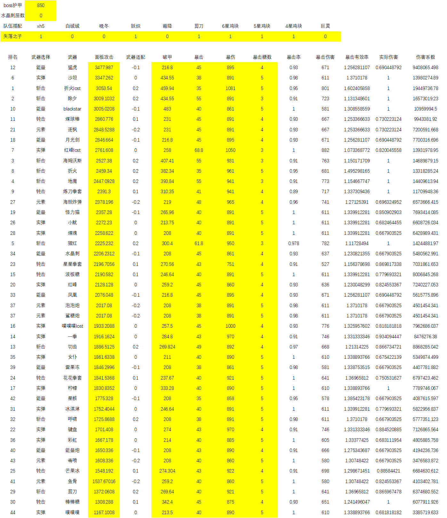Click the weapon name cell 怪力猫
Screen dimensions: 447x518
coord(72,212)
